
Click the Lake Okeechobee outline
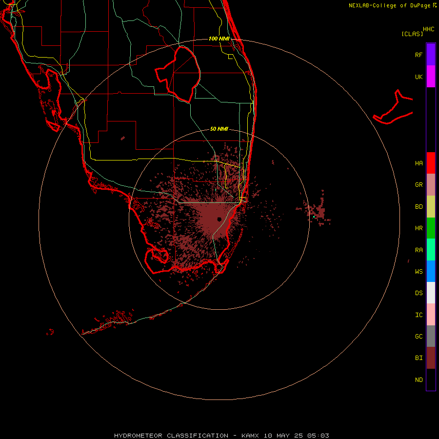click(178, 74)
